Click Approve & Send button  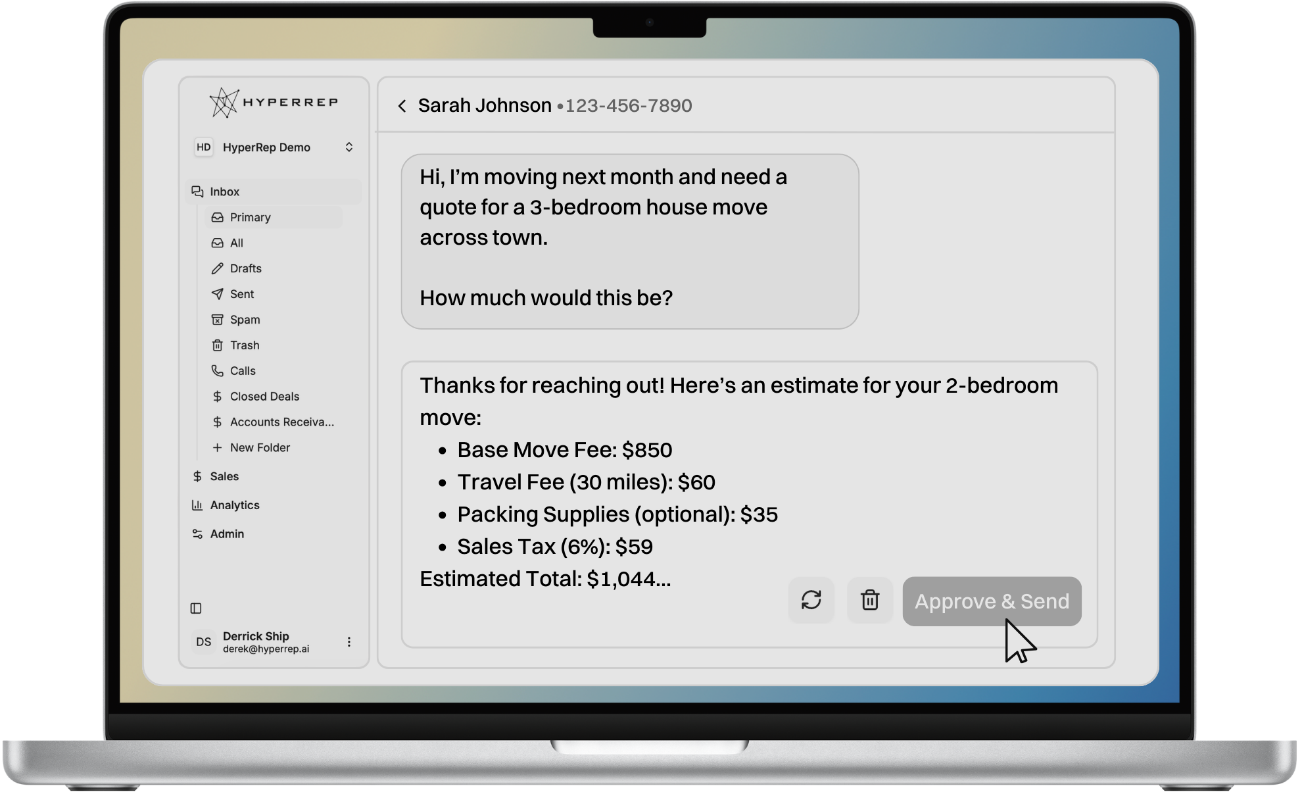pyautogui.click(x=991, y=601)
